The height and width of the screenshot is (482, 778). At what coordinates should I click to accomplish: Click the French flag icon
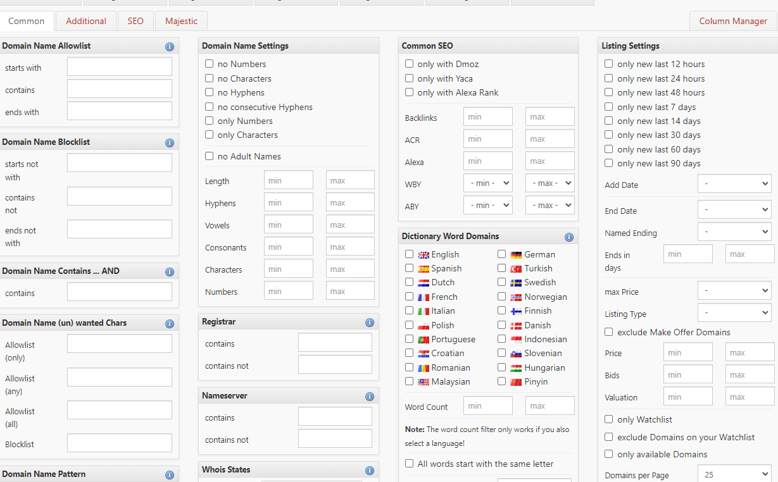click(x=424, y=297)
